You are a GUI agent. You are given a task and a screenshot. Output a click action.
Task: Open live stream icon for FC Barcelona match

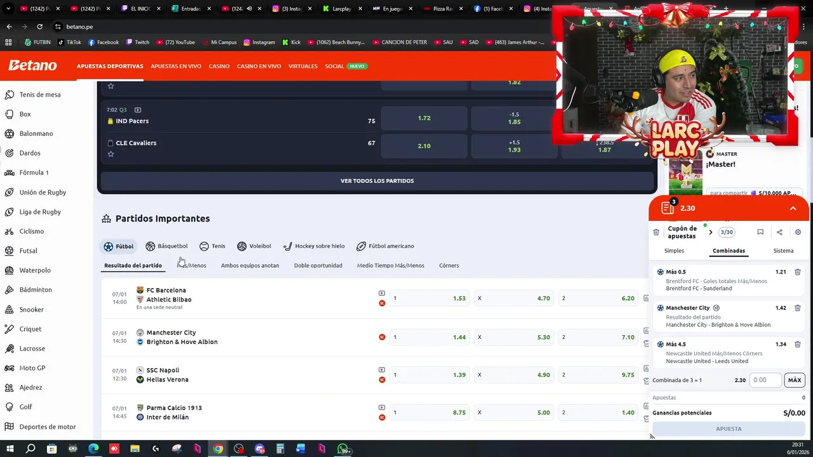tap(382, 293)
